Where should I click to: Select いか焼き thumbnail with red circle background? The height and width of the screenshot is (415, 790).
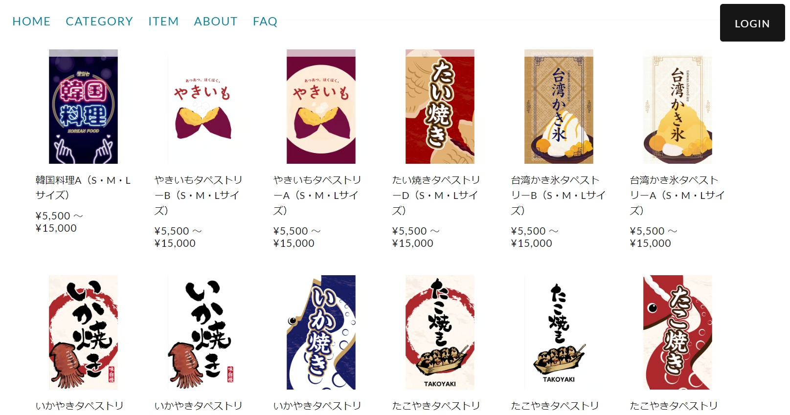(x=83, y=332)
